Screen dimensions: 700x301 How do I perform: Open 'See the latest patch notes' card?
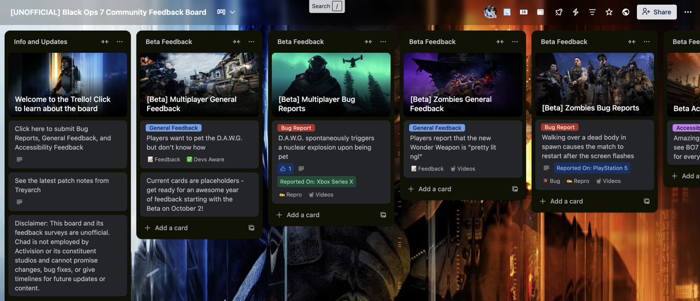[68, 192]
